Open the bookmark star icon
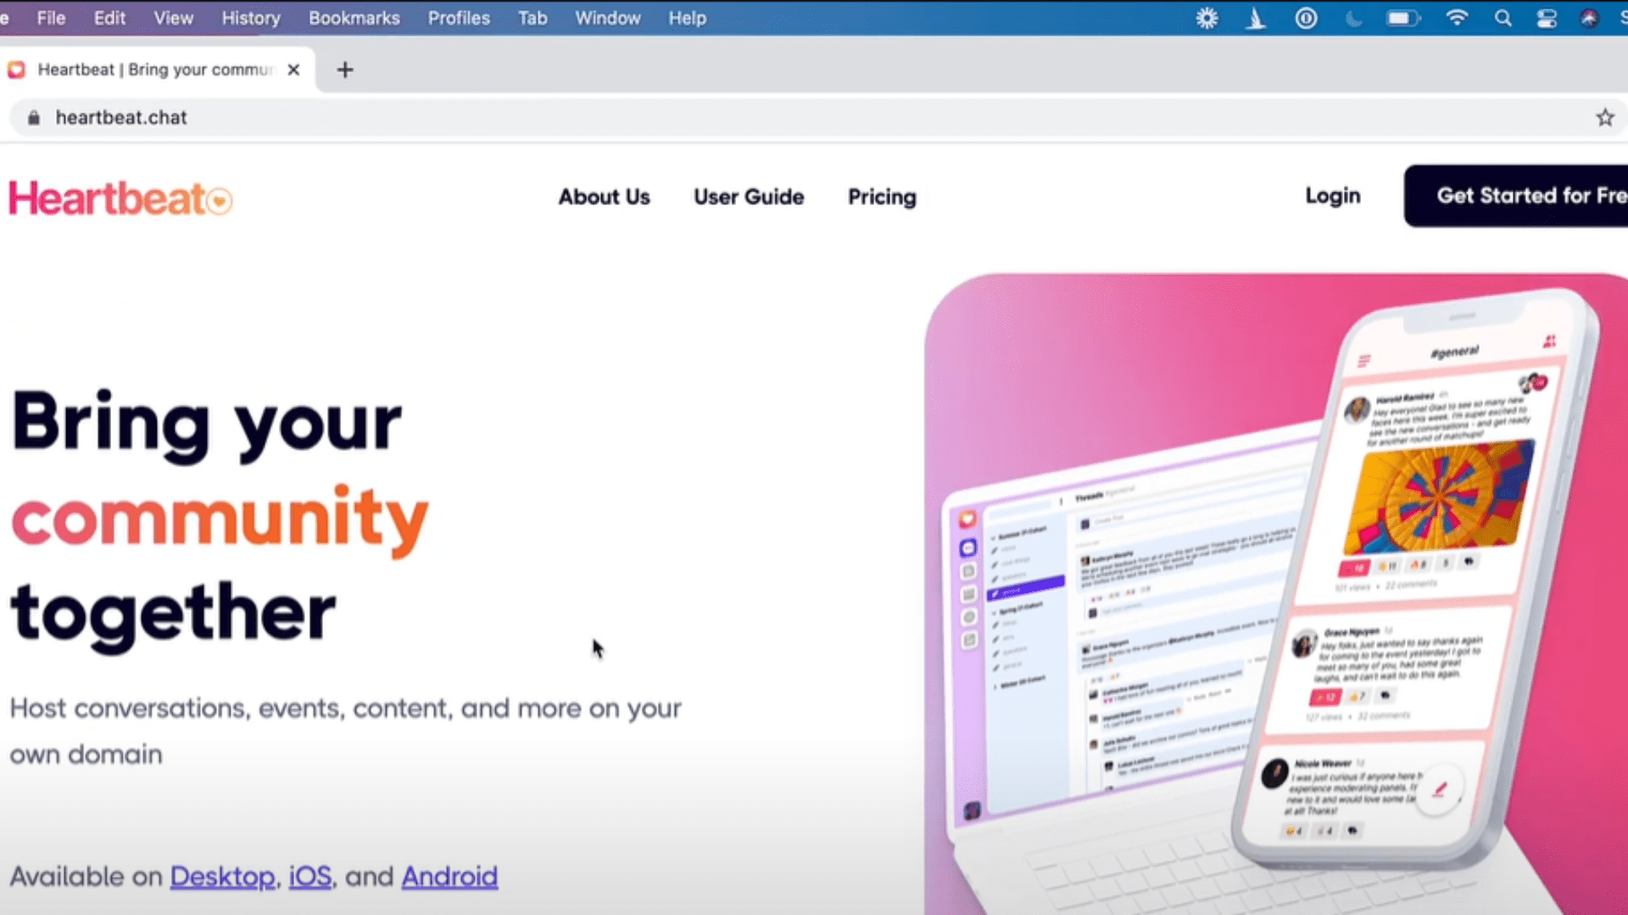This screenshot has width=1628, height=915. point(1606,117)
